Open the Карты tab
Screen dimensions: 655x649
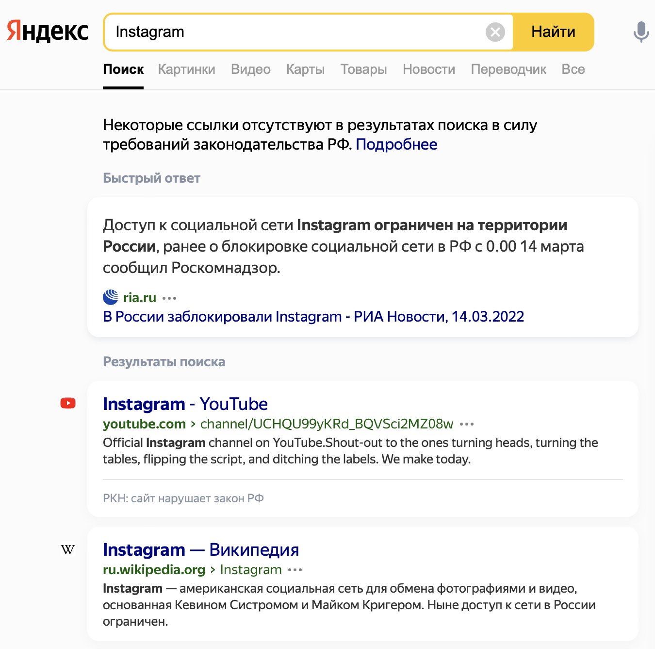pos(305,69)
